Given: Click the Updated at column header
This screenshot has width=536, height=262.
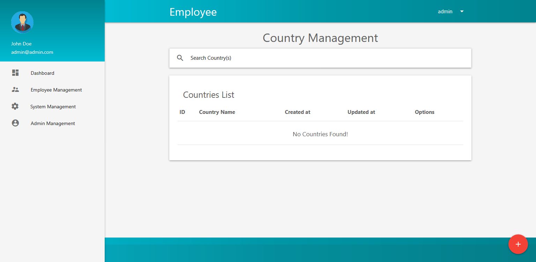Looking at the screenshot, I should [361, 112].
